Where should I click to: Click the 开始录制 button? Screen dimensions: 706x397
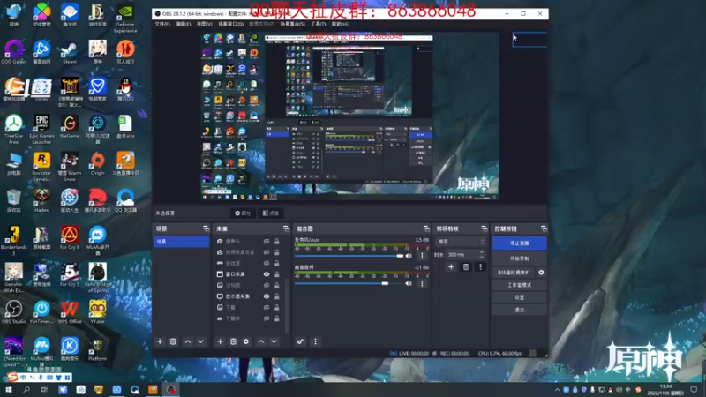(519, 258)
